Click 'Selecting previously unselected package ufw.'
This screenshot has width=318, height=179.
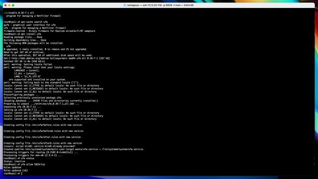point(33,97)
